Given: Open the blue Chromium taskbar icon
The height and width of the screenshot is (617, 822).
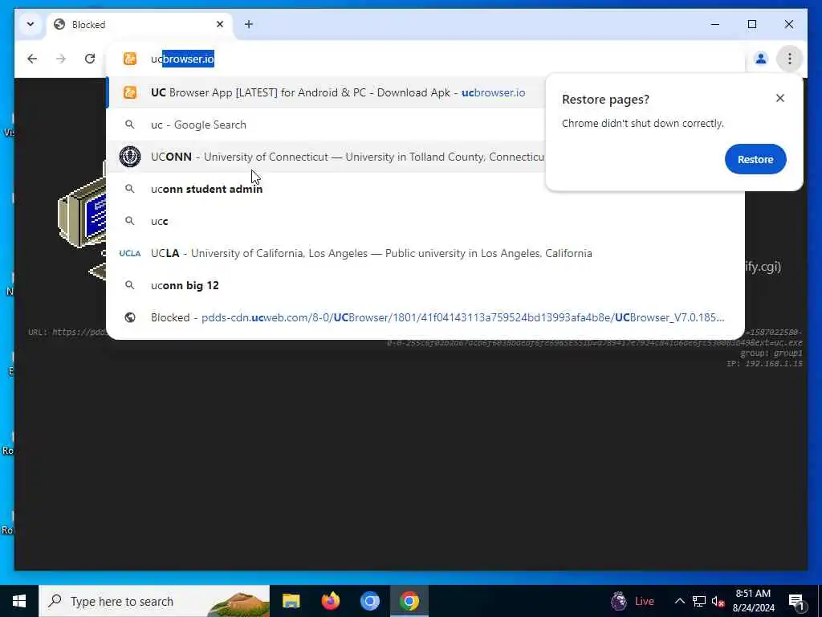Looking at the screenshot, I should click(x=369, y=601).
